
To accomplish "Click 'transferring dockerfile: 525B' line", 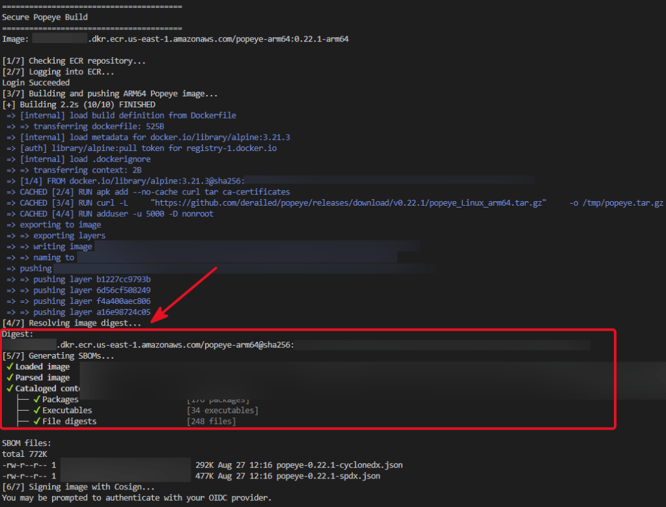I will 85,126.
